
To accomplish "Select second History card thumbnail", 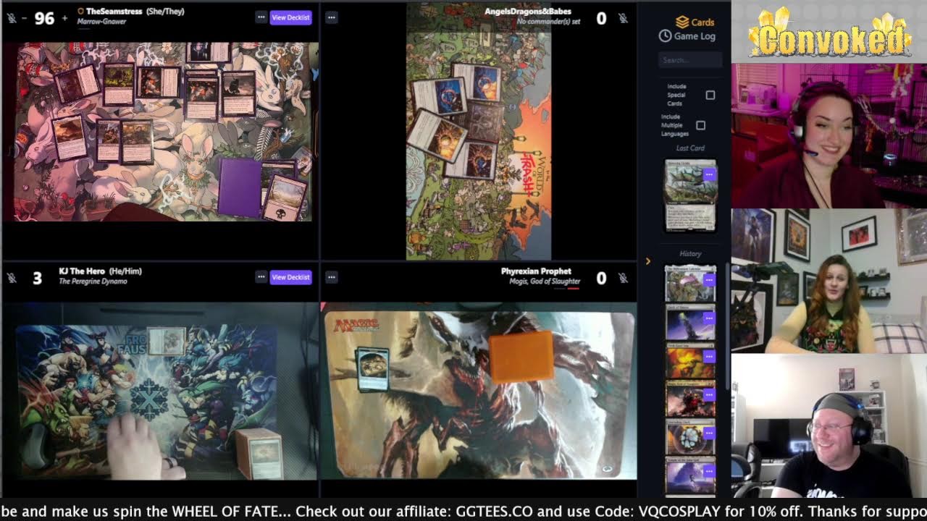I will 690,322.
